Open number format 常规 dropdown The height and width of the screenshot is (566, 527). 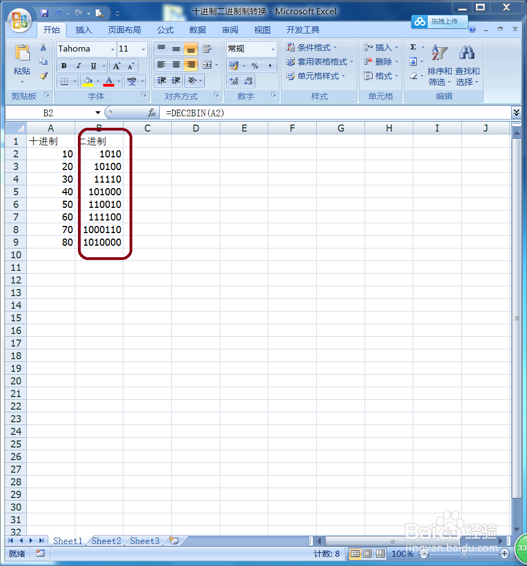[273, 49]
